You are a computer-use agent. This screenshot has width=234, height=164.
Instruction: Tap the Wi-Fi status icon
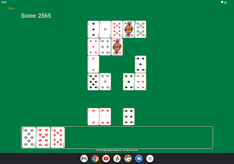tap(222, 2)
